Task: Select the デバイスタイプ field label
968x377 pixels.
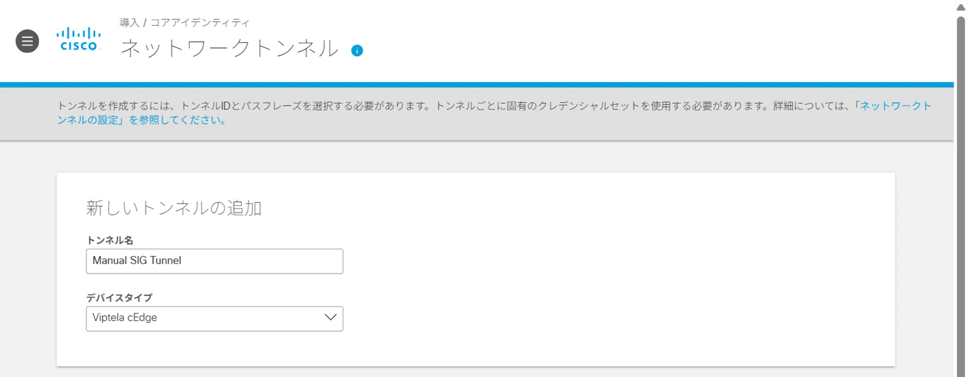Action: click(x=119, y=298)
